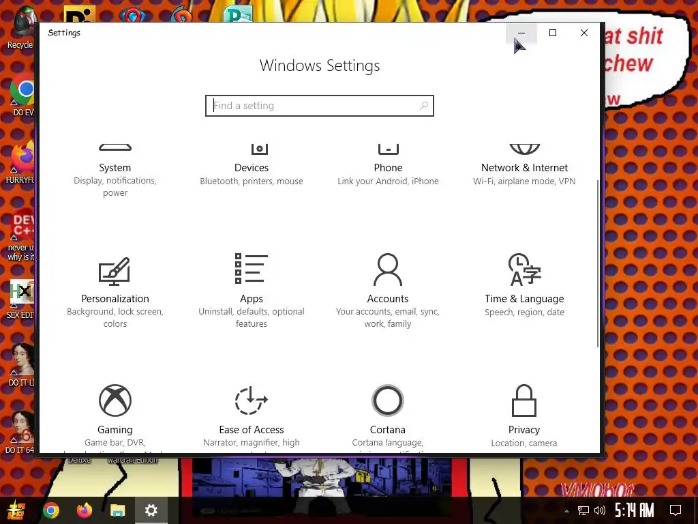Image resolution: width=698 pixels, height=524 pixels.
Task: Open System settings label
Action: 115,168
